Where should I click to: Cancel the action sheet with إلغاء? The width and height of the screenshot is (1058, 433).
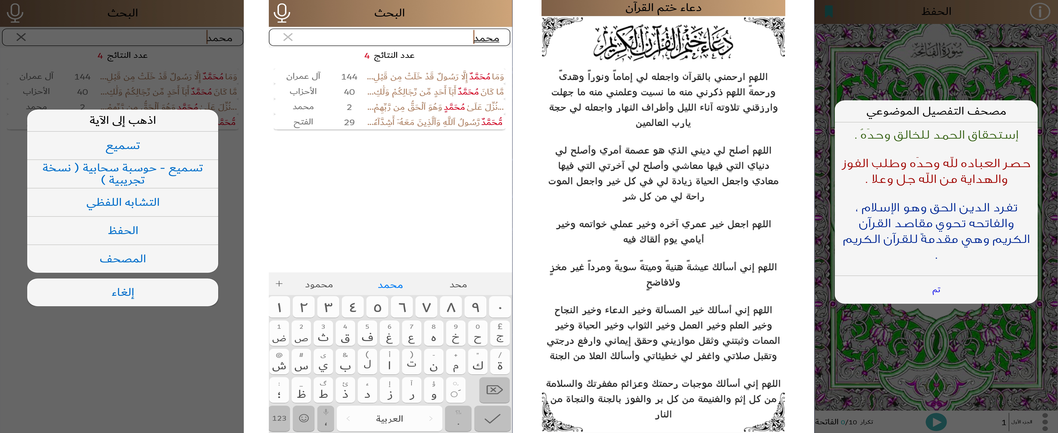(x=123, y=292)
